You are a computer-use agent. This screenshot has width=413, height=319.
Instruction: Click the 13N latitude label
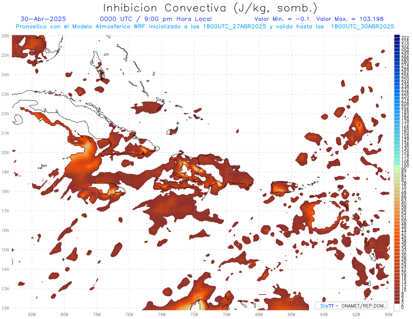coord(5,289)
